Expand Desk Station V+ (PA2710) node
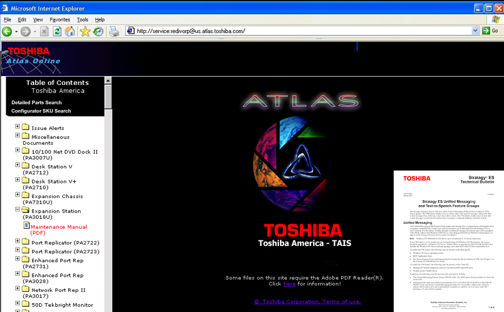This screenshot has width=504, height=312. 17,179
